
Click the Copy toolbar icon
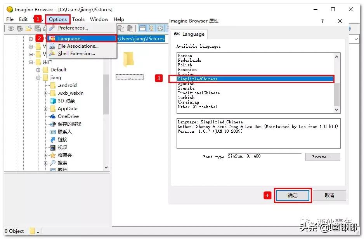click(121, 28)
